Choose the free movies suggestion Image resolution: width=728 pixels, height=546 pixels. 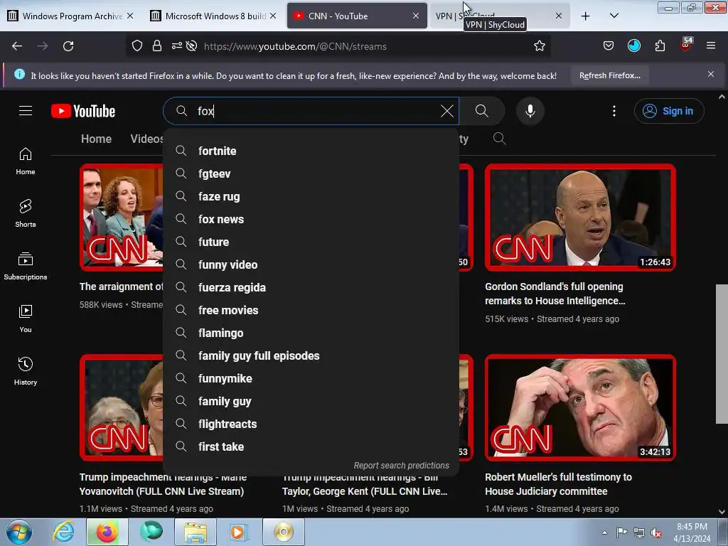[x=311, y=310]
